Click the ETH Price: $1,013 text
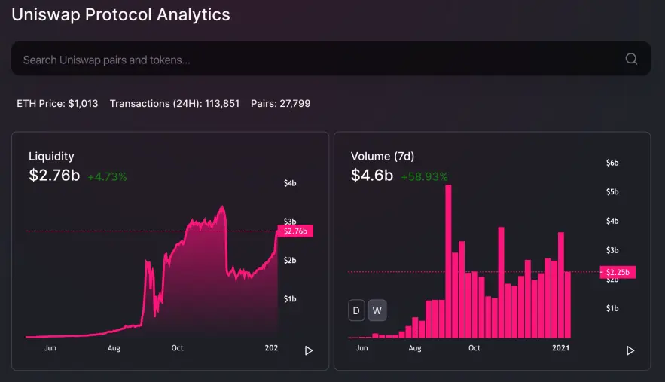The height and width of the screenshot is (382, 665). pyautogui.click(x=57, y=103)
